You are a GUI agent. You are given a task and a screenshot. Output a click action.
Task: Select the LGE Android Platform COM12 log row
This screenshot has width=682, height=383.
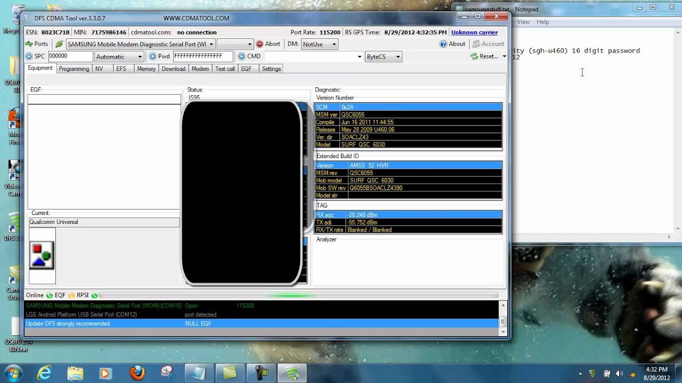262,314
